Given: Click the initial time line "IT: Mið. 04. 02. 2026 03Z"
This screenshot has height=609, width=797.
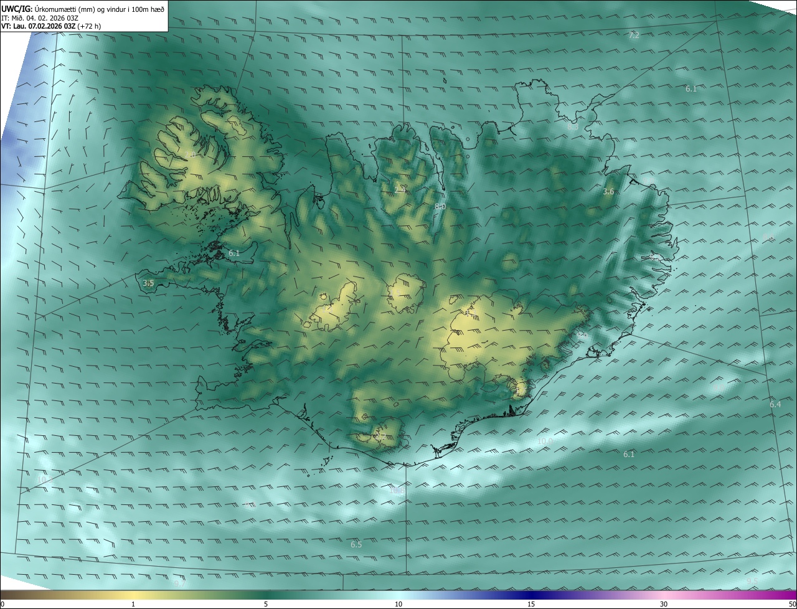Looking at the screenshot, I should [40, 18].
